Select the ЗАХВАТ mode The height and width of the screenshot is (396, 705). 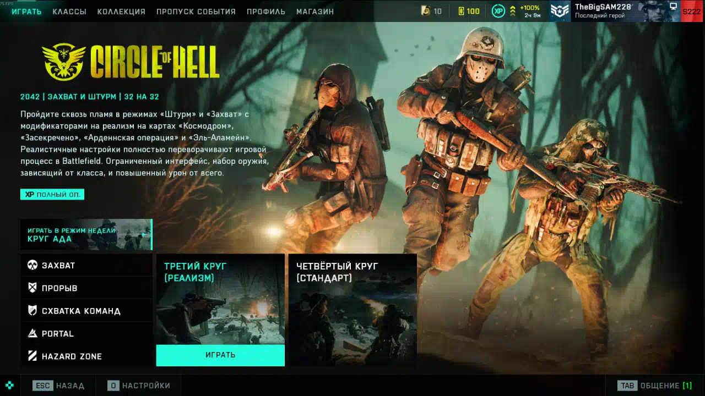pyautogui.click(x=86, y=265)
